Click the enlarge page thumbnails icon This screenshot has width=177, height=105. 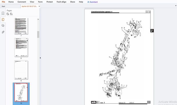click(x=8, y=14)
